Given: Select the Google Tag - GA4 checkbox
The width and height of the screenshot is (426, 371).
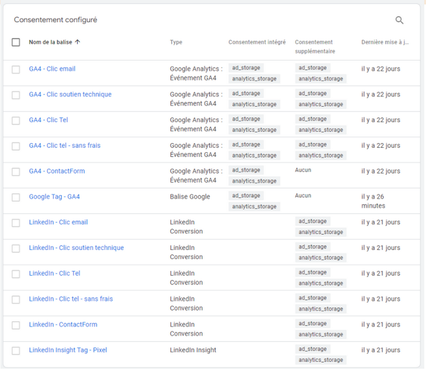Looking at the screenshot, I should click(x=16, y=197).
